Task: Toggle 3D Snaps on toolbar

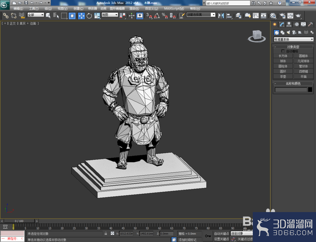Action: point(149,15)
